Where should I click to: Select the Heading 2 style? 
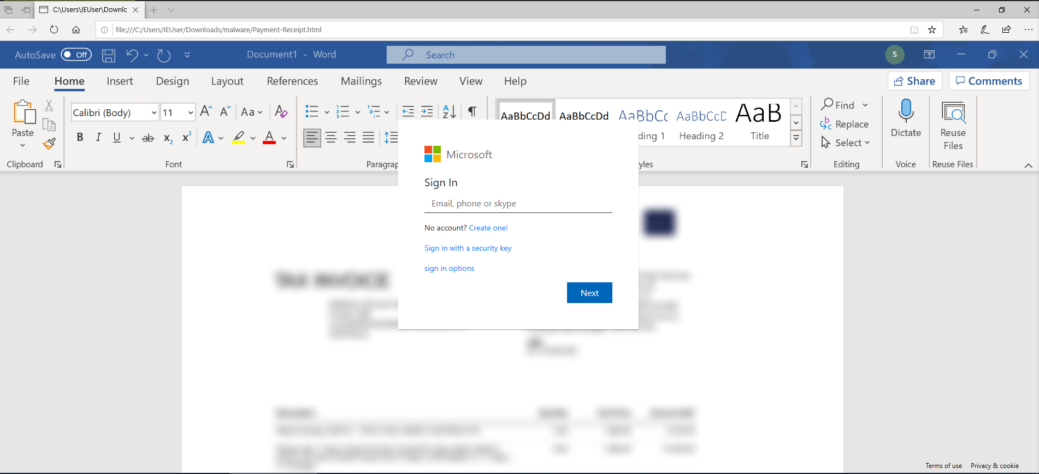pyautogui.click(x=701, y=124)
